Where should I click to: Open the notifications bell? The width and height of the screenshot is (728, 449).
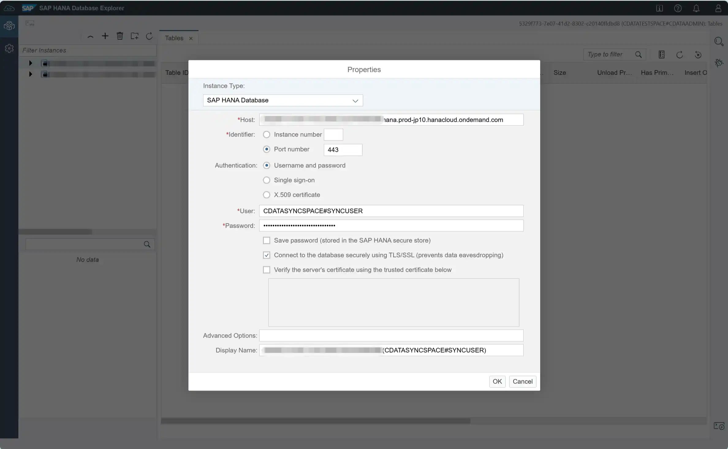click(x=696, y=8)
